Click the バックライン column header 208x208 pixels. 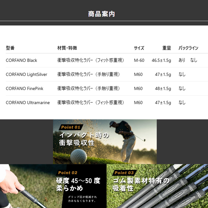click(x=188, y=48)
